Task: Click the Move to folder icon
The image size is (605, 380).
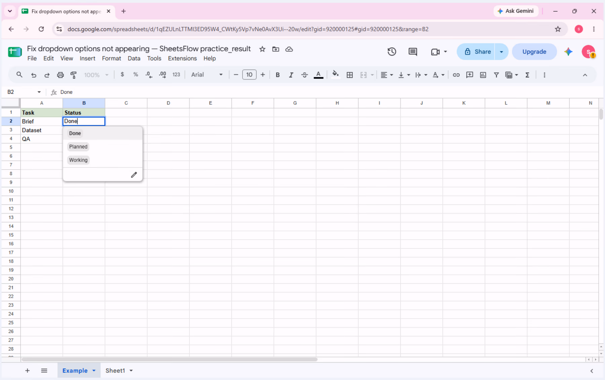Action: click(276, 49)
